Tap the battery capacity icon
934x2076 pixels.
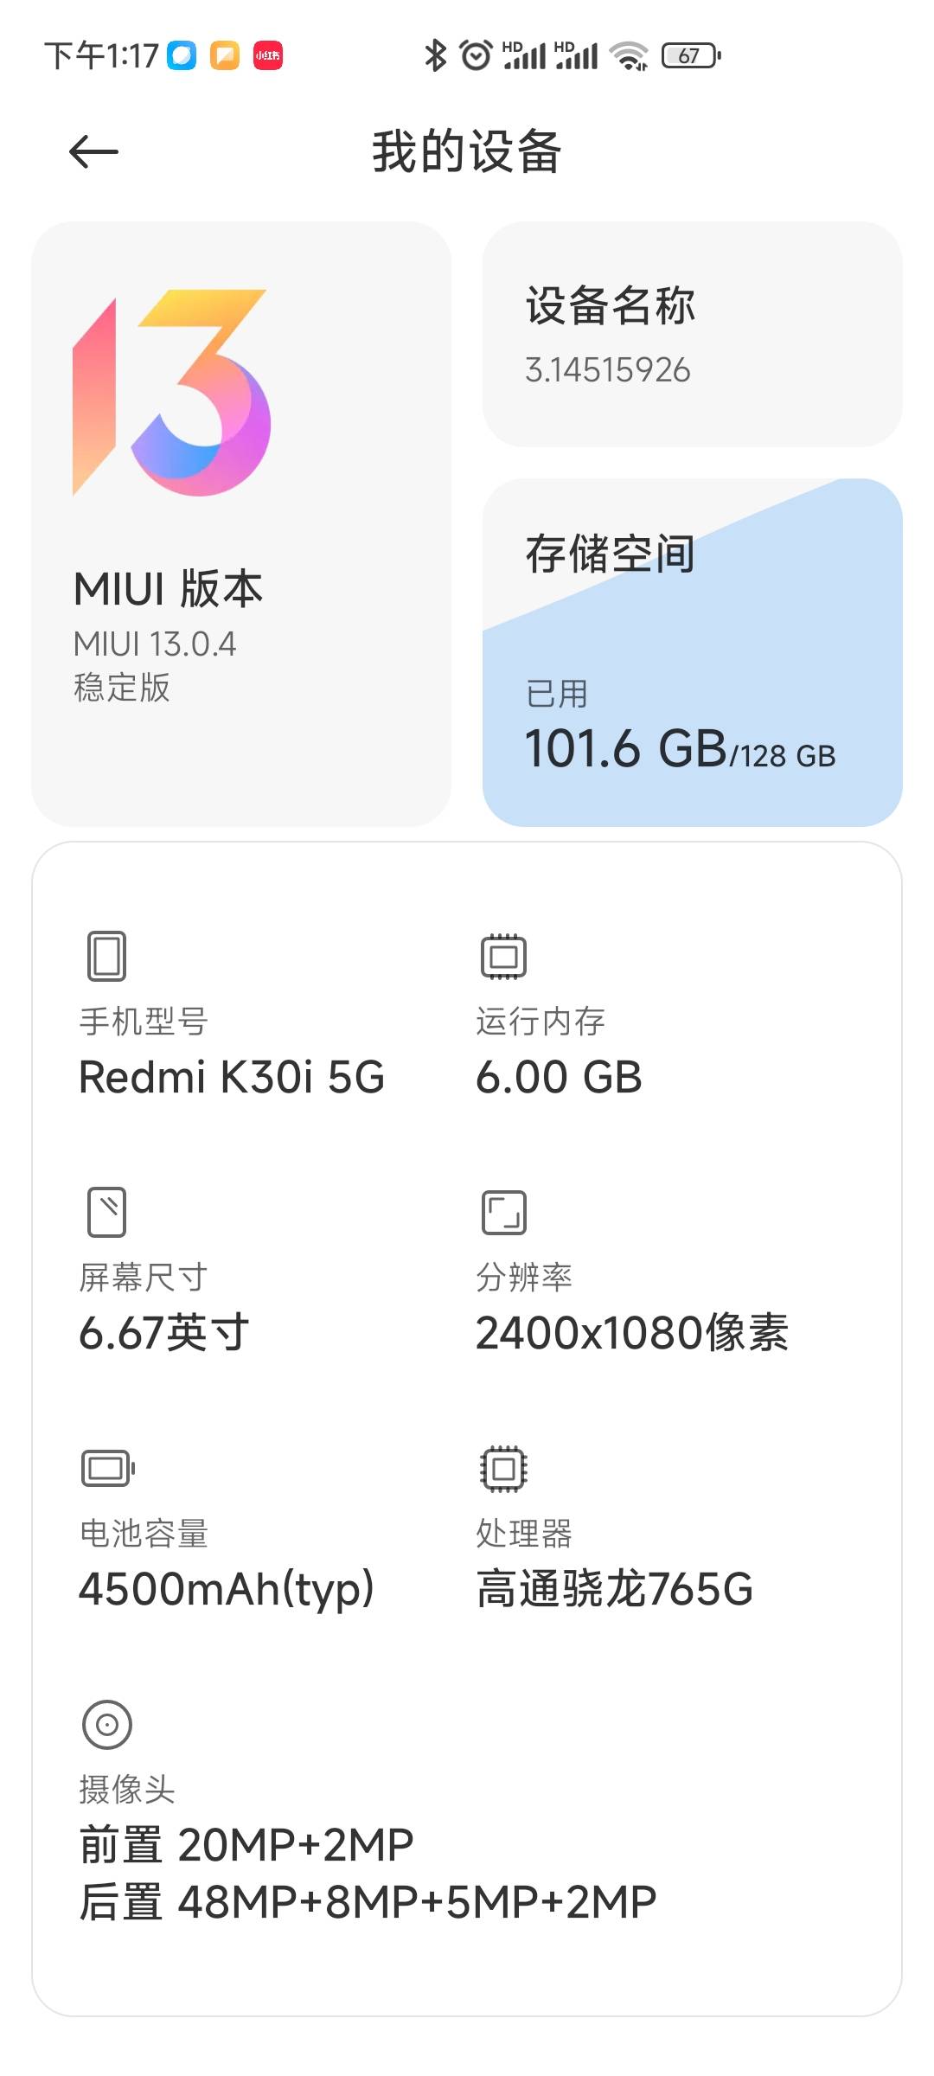pos(108,1468)
